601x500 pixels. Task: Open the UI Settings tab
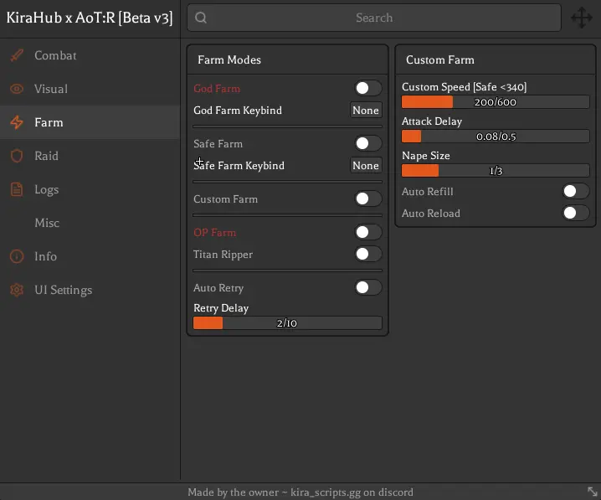(90, 290)
